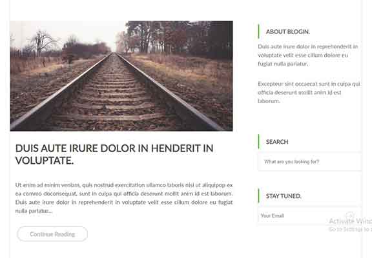The image size is (372, 258).
Task: Focus the What are you looking for search box
Action: [x=309, y=162]
